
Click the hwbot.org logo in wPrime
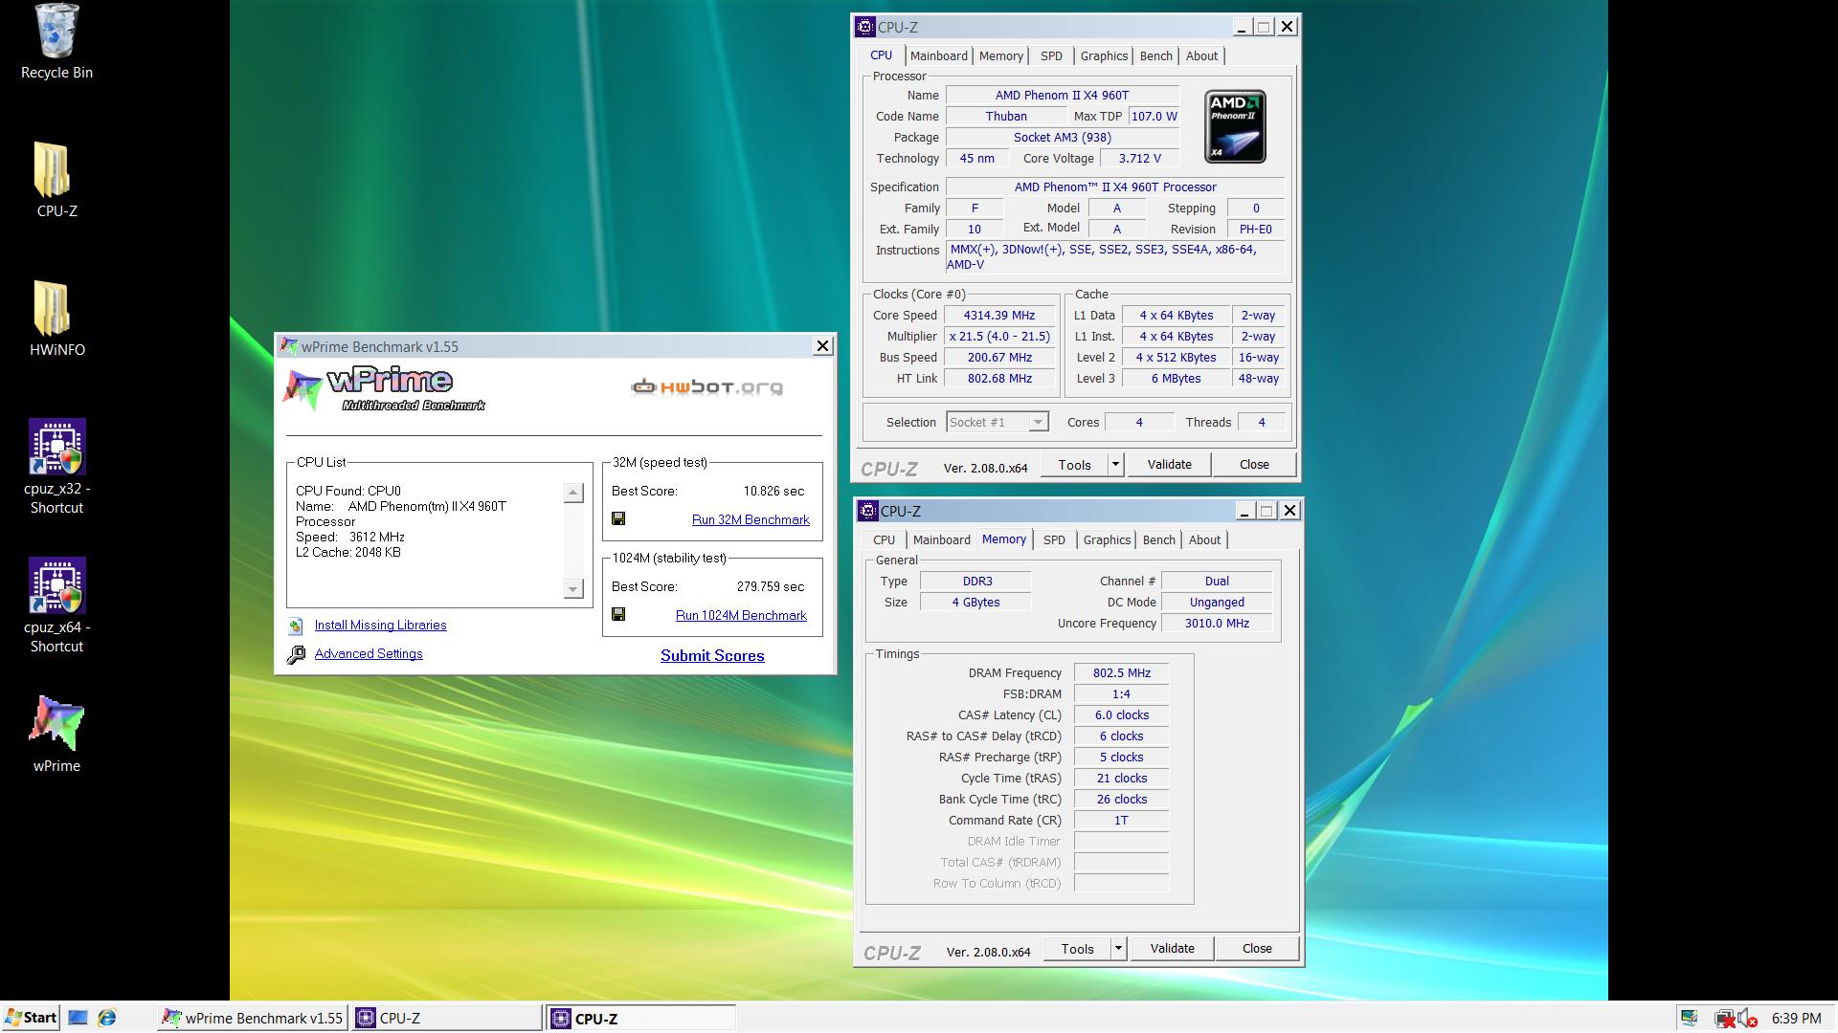707,386
